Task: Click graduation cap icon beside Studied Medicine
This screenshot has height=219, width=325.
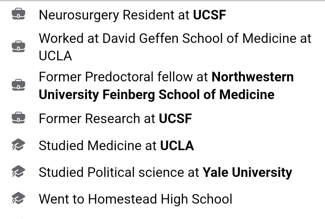Action: [18, 145]
